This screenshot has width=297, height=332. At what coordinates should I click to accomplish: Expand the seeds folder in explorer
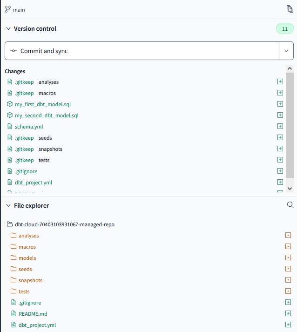(x=25, y=269)
